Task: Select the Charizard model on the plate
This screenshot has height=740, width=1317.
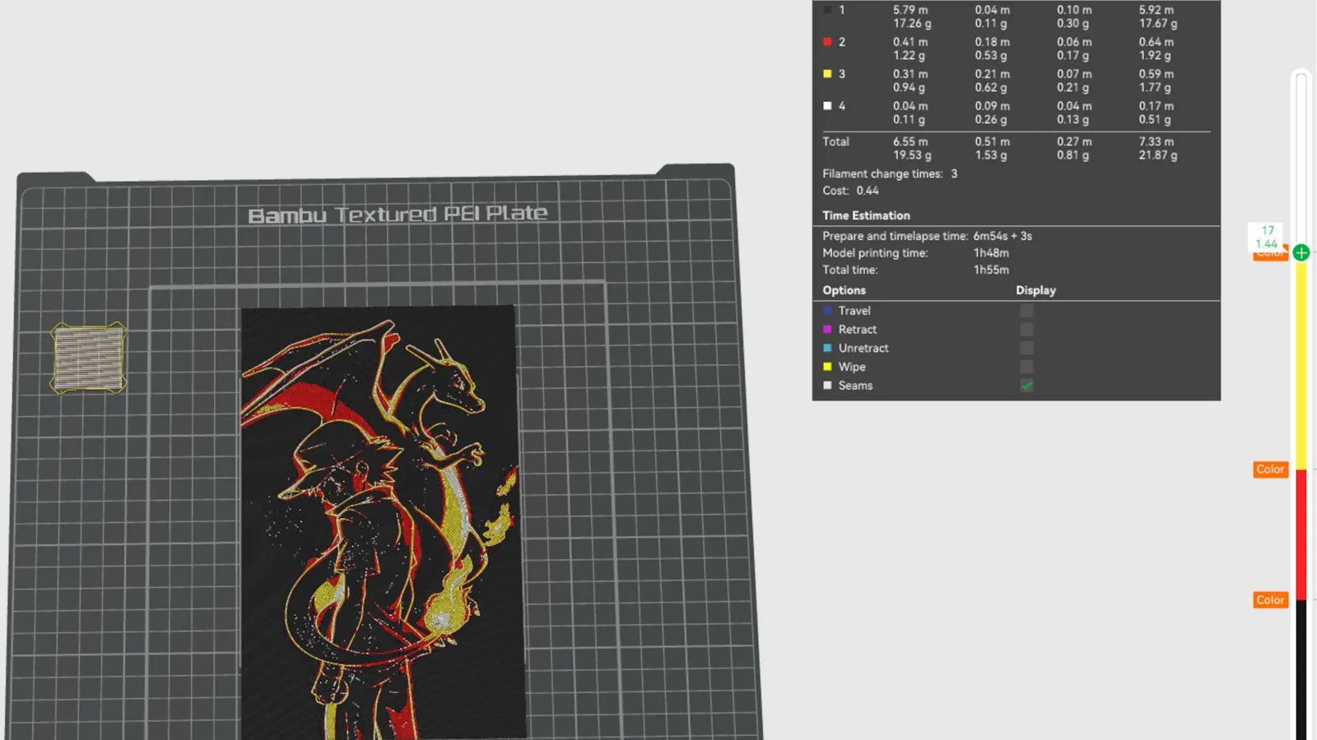Action: point(383,522)
